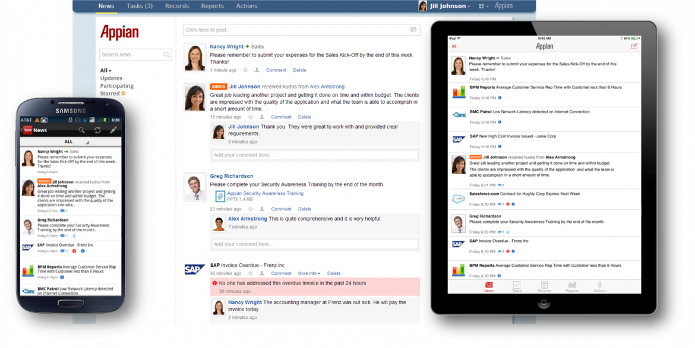The image size is (695, 348).
Task: Open the Appian Security Awareness Training attachment
Action: (266, 192)
